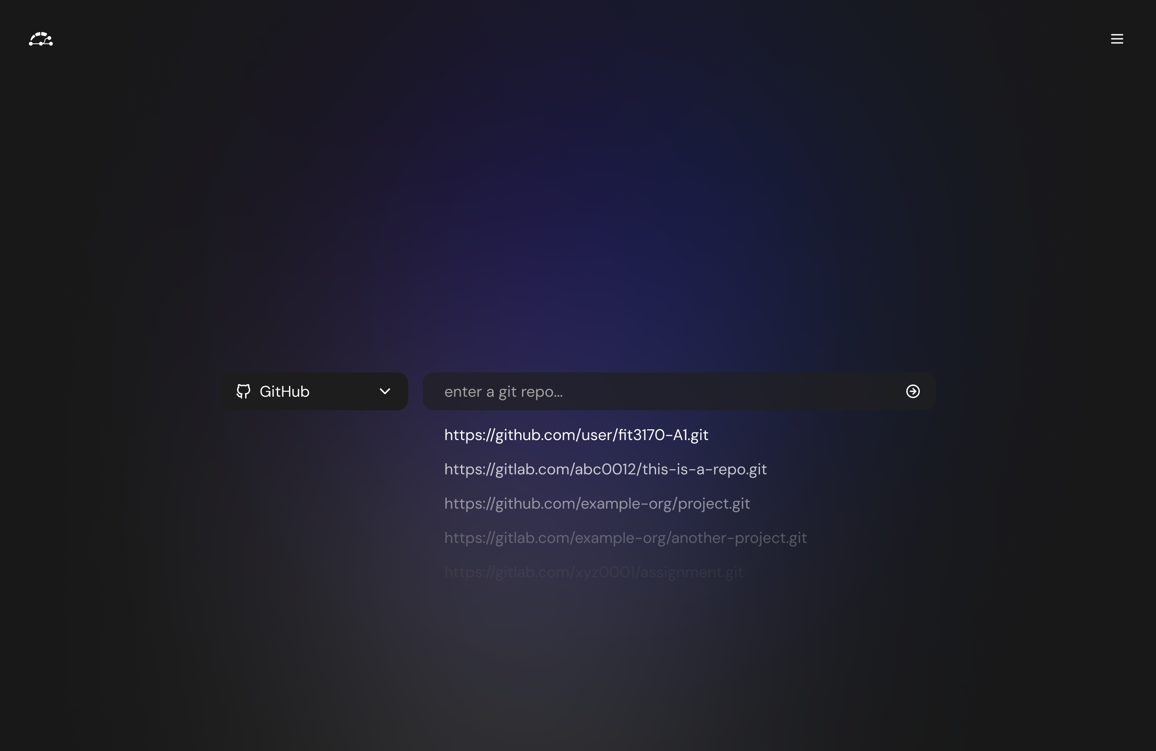Focus the "enter a git repo..." field
Screen dimensions: 1156x751
pos(679,391)
